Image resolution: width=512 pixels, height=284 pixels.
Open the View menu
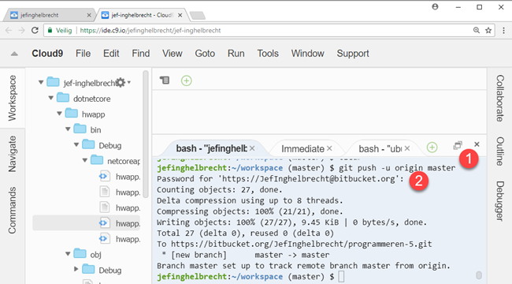click(172, 54)
